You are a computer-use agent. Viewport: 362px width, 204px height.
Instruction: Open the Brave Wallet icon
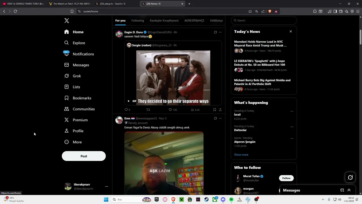[341, 11]
